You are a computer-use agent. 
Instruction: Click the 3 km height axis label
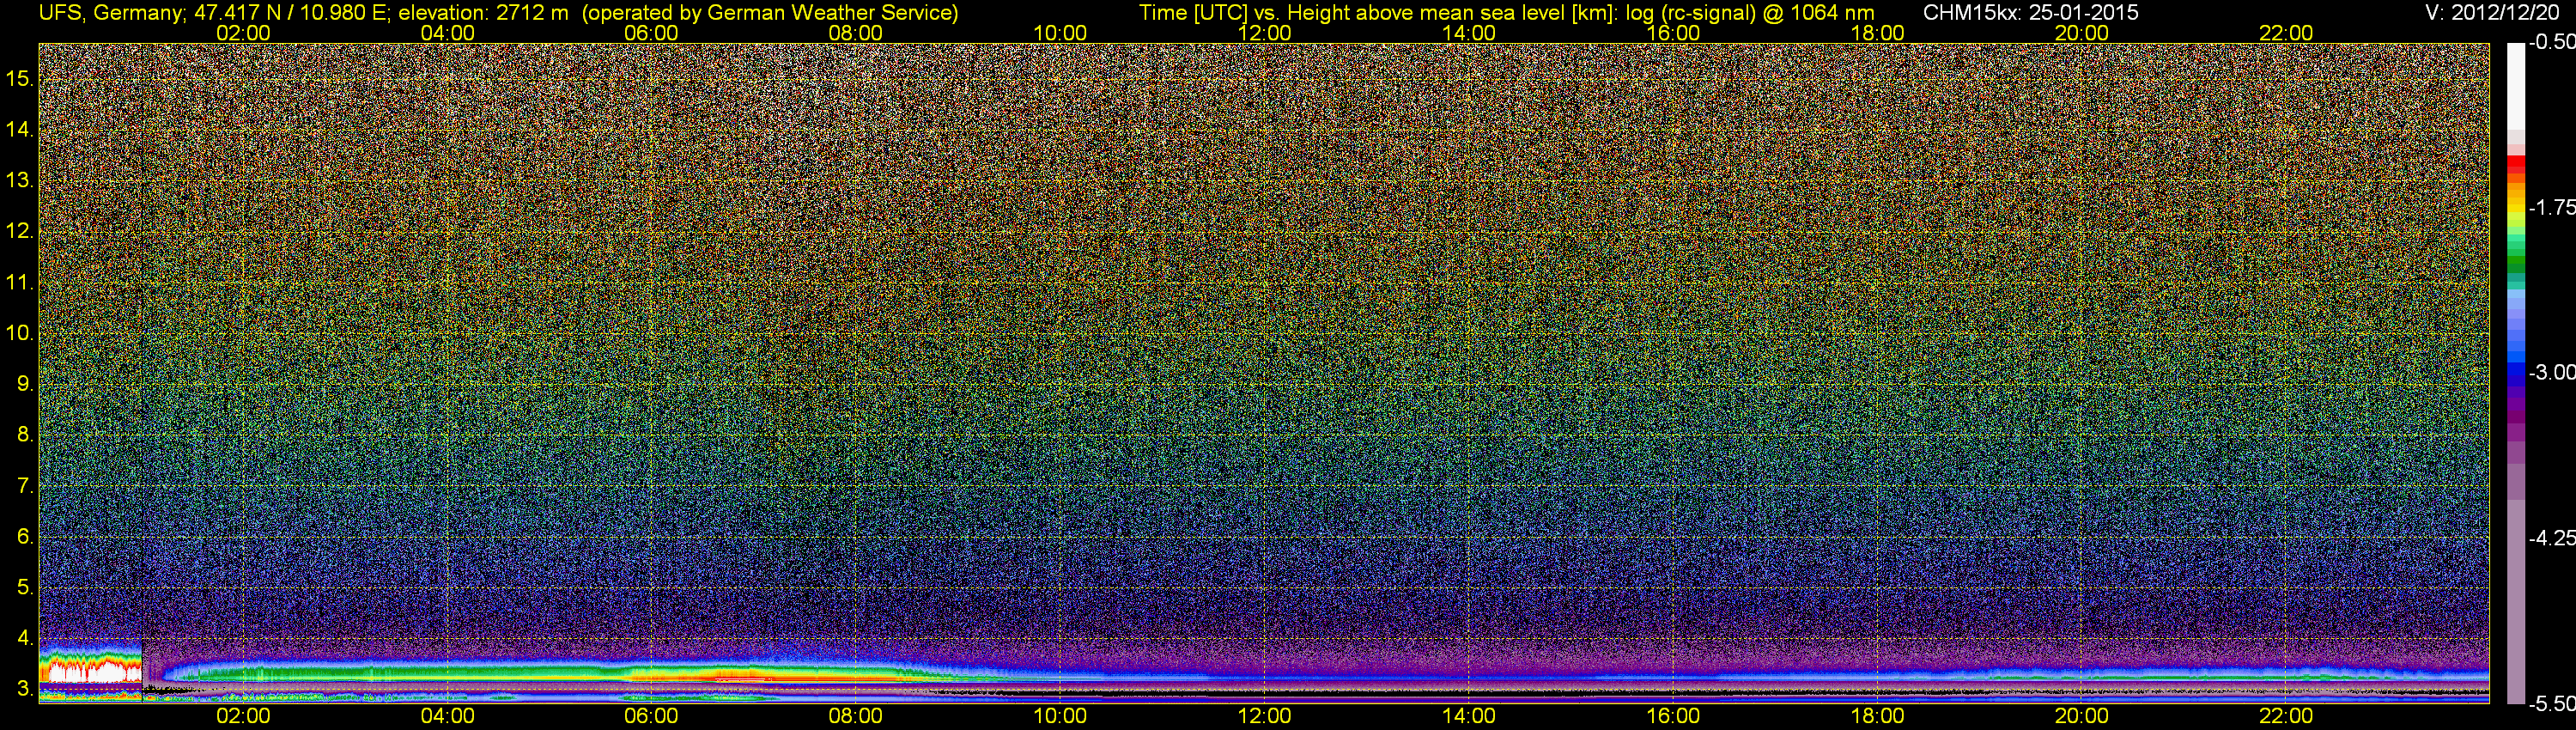pyautogui.click(x=25, y=689)
